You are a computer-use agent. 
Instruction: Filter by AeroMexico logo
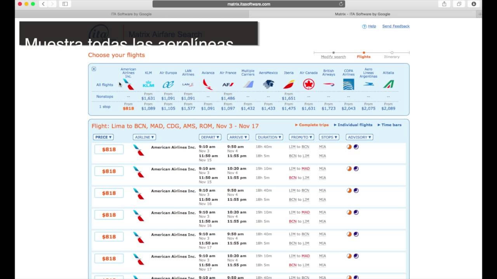[x=268, y=84]
